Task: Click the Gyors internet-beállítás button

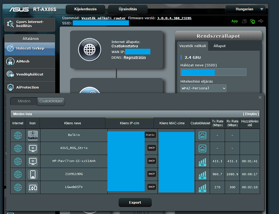Action: (x=30, y=24)
